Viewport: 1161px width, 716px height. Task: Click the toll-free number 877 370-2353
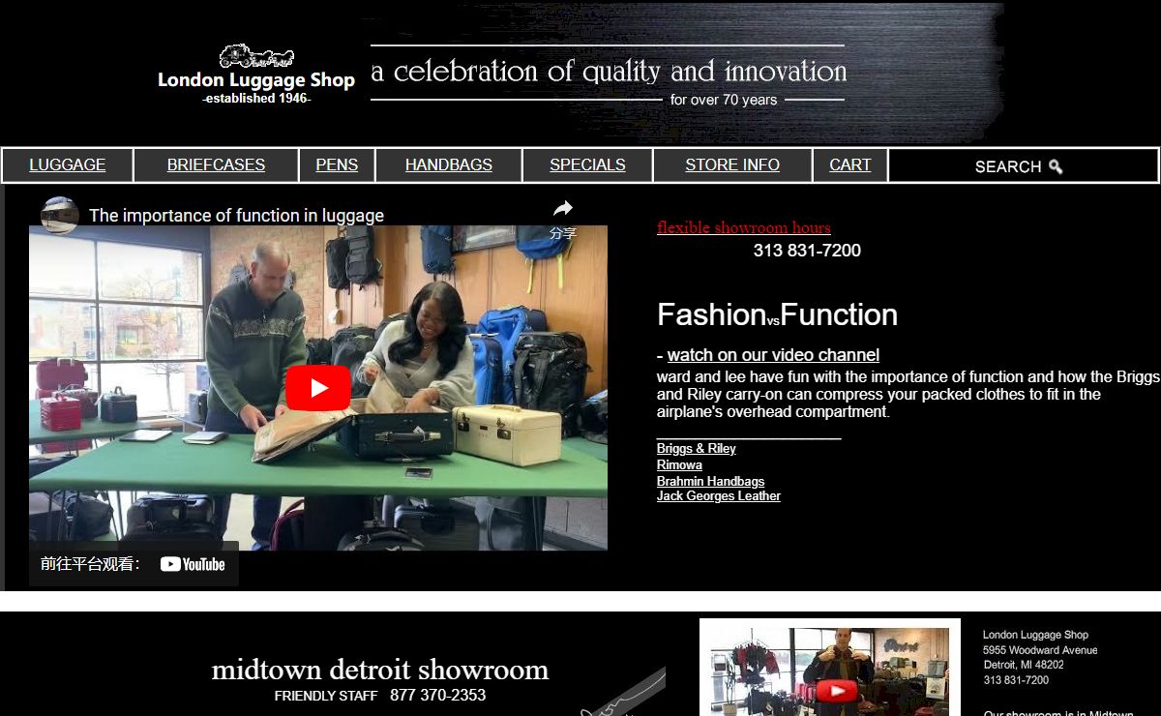(438, 696)
